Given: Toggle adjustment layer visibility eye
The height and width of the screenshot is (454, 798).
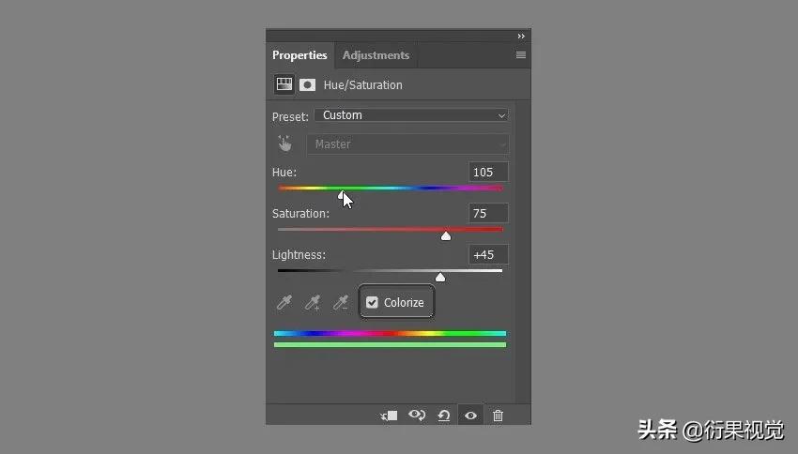Looking at the screenshot, I should (470, 416).
